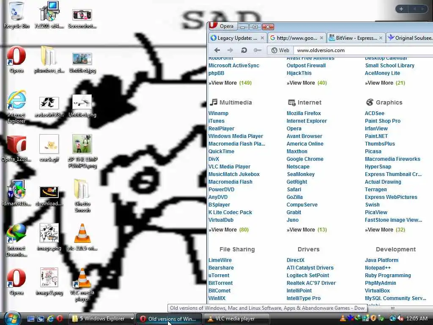Launch Internet Explorer from quick launch
This screenshot has height=325, width=433.
pos(50,319)
